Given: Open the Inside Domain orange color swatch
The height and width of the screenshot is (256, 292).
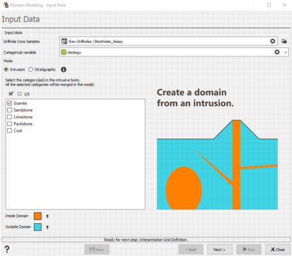Looking at the screenshot, I should (38, 216).
